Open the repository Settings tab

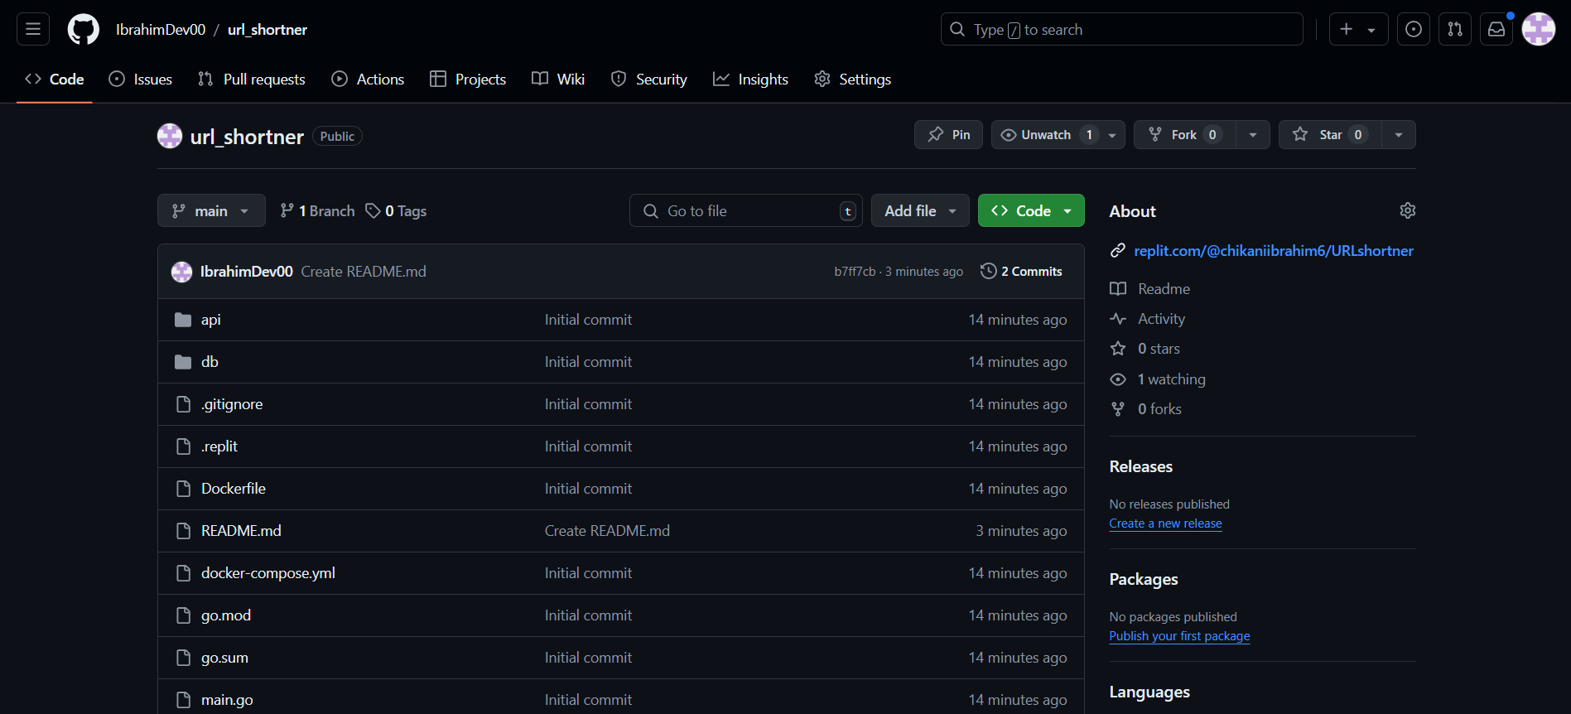tap(853, 80)
